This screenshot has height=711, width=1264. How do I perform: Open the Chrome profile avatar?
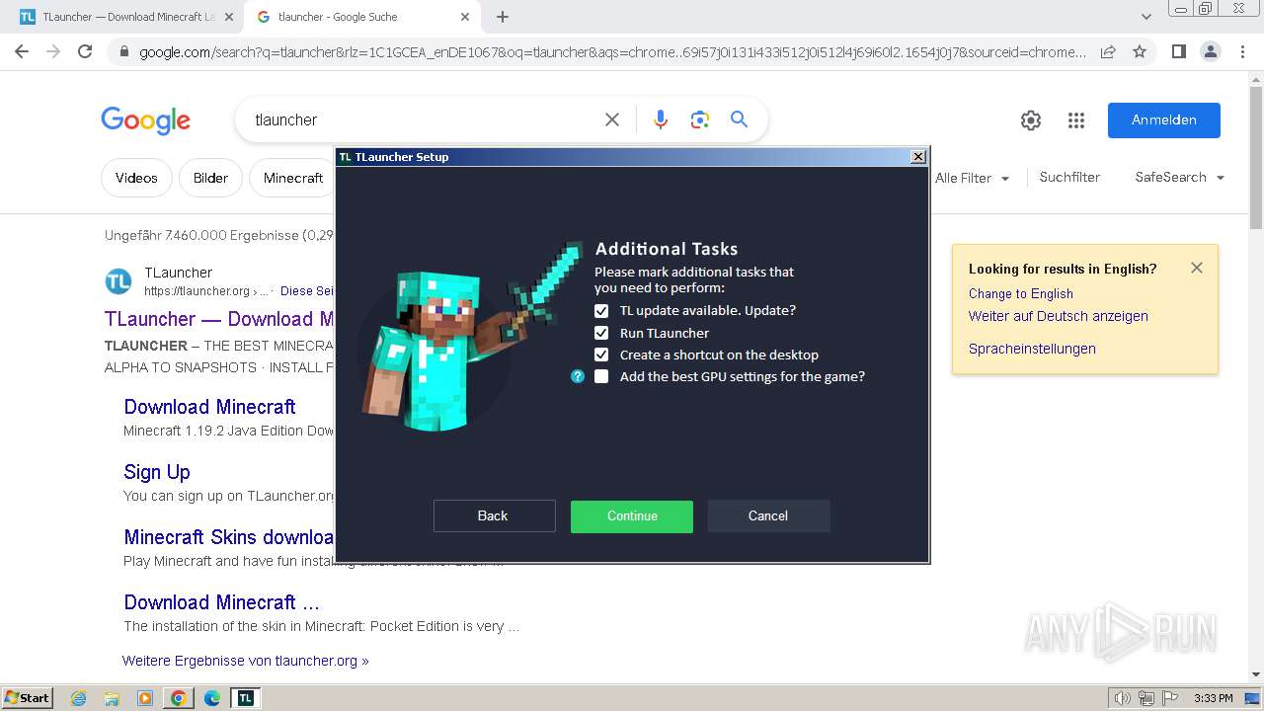[1210, 51]
